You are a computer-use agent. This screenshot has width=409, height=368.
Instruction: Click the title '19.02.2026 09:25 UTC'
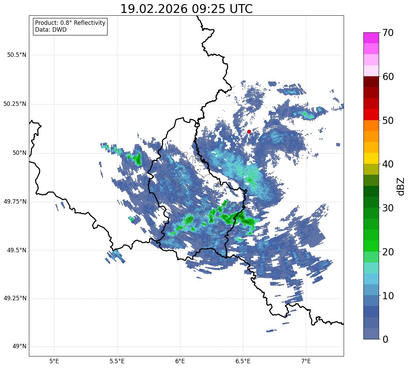(x=186, y=9)
